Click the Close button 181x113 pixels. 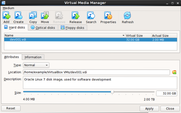coord(170,109)
